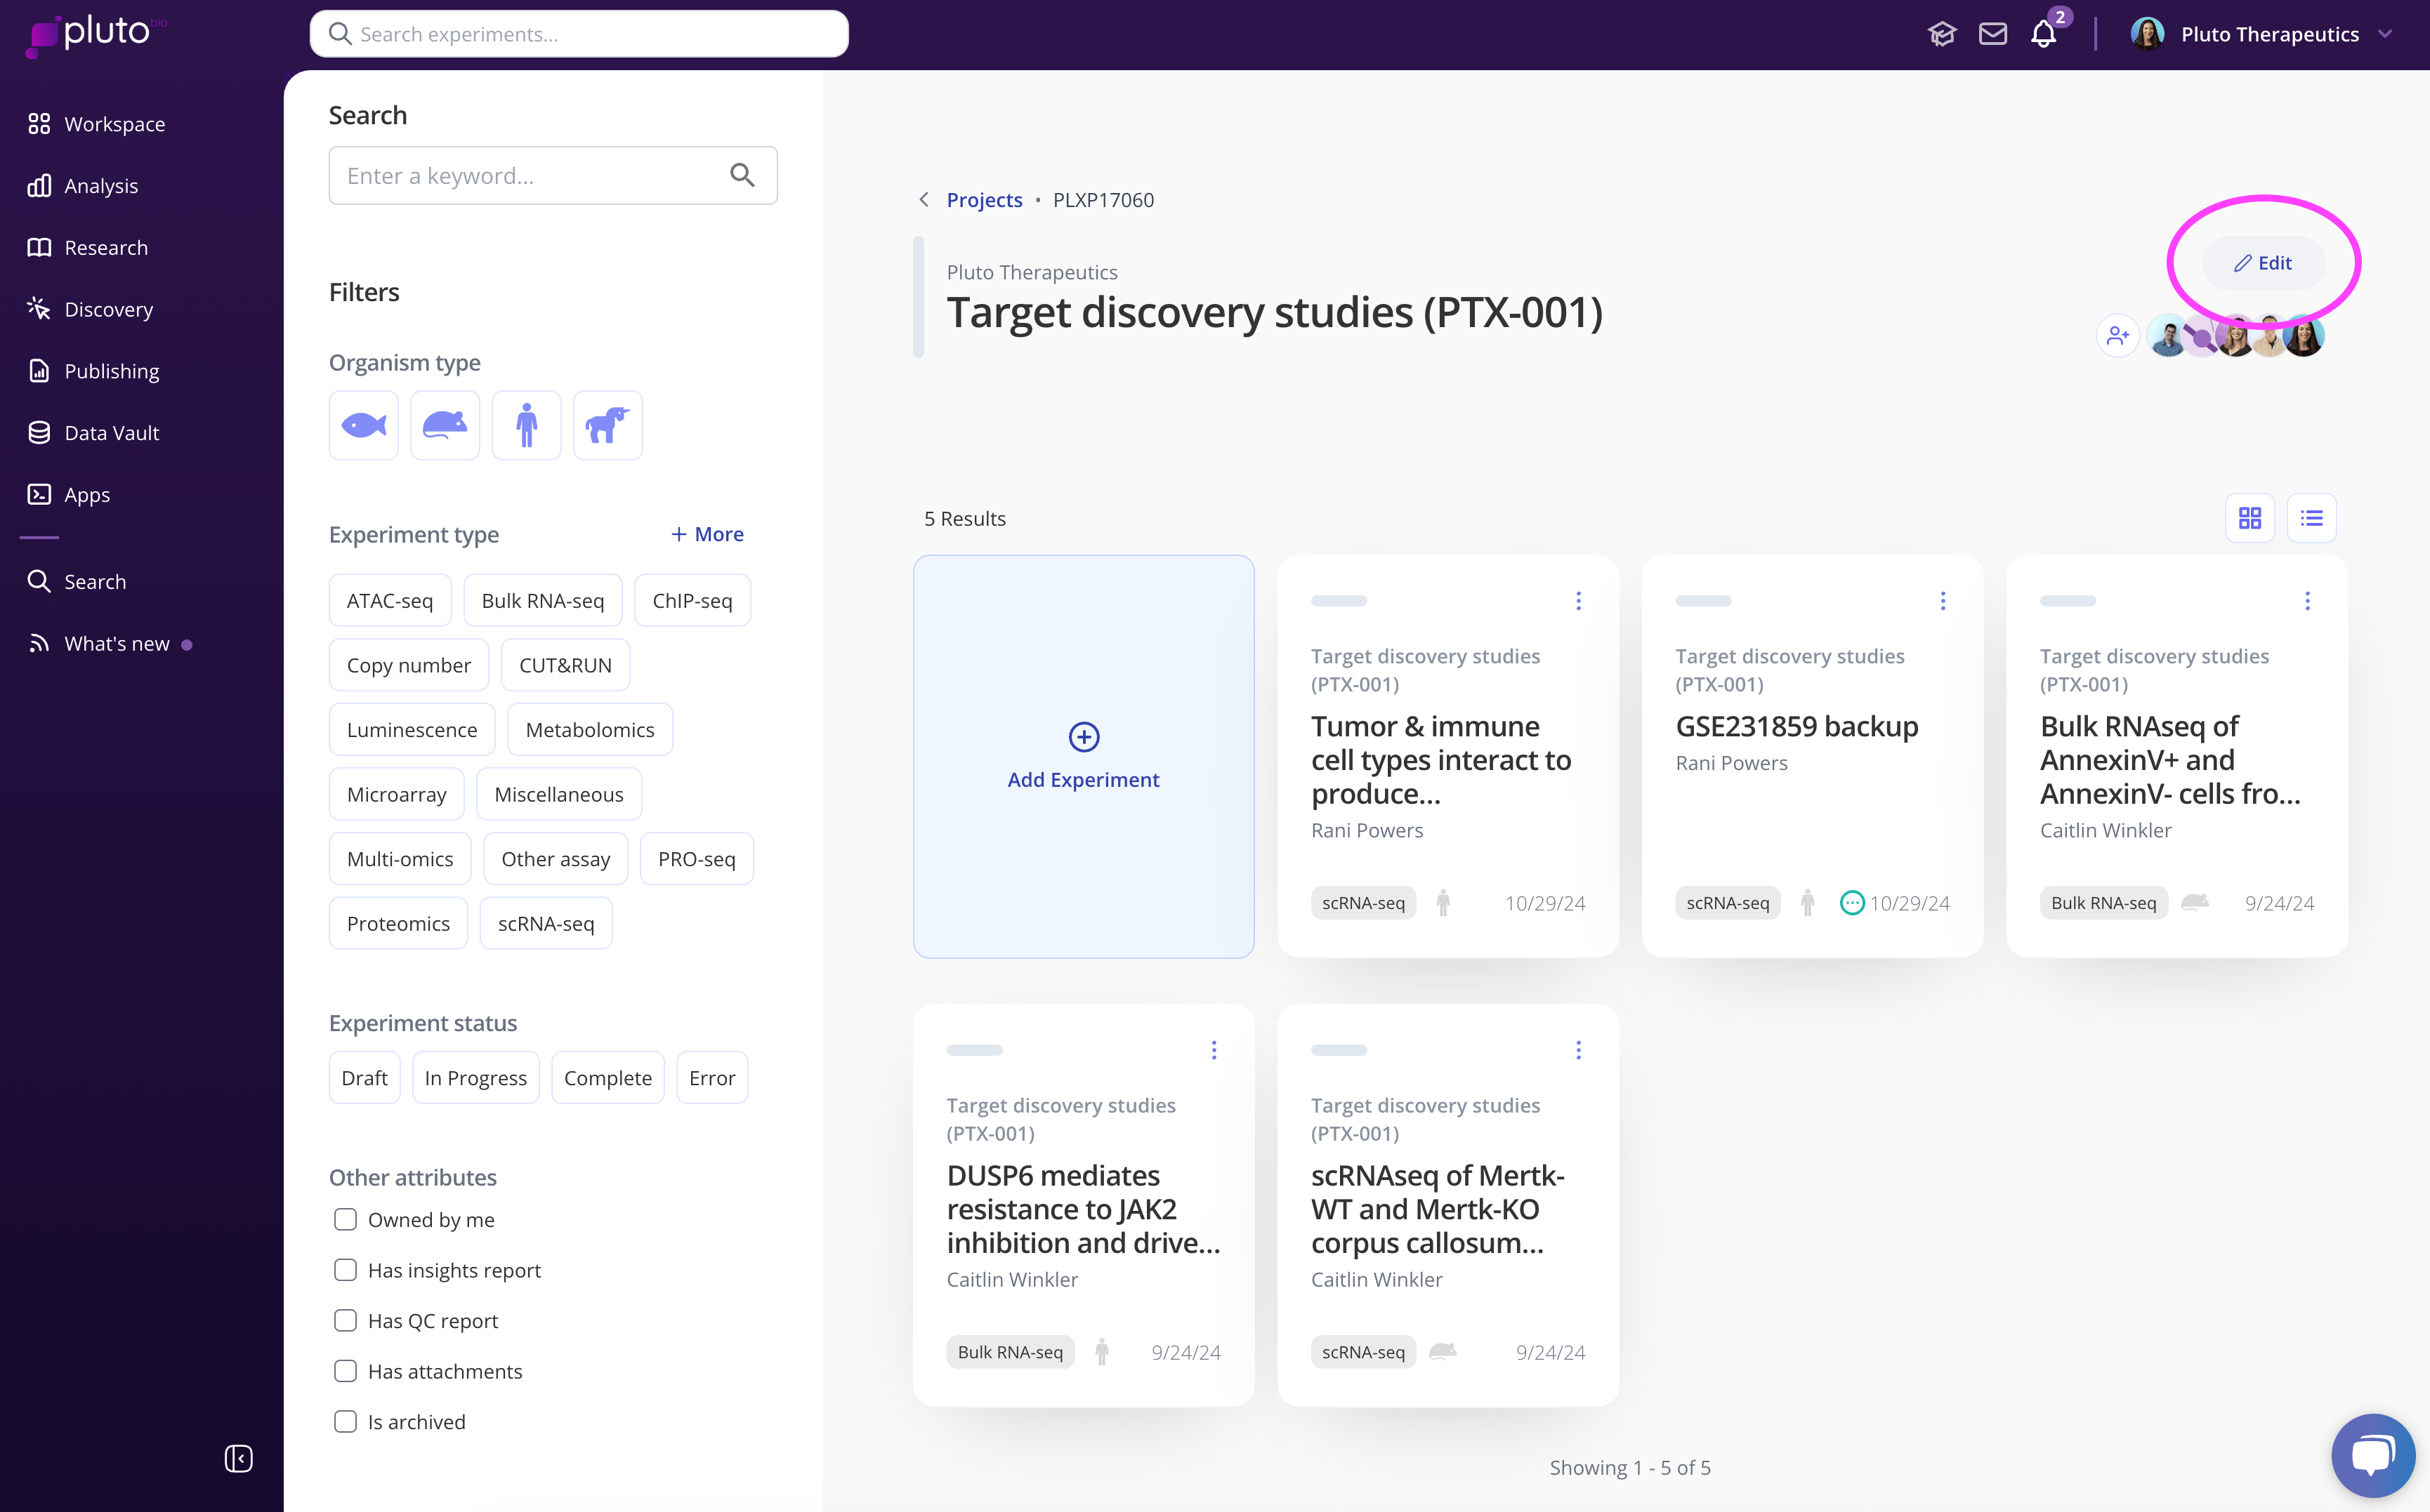Collapse the left sidebar

(238, 1458)
